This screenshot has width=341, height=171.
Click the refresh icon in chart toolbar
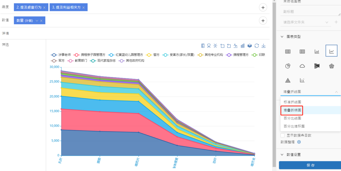256,45
